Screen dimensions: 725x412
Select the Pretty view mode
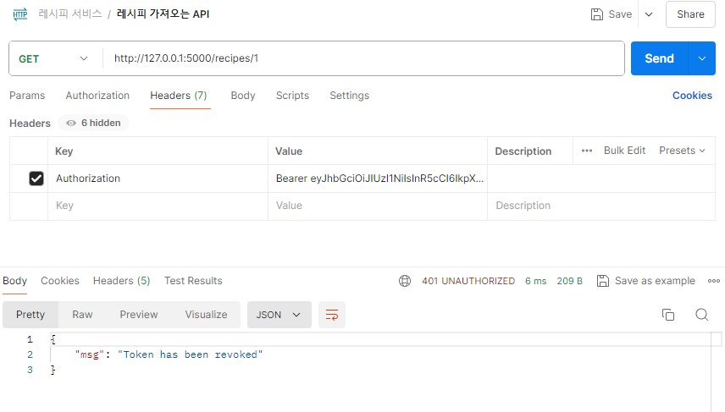click(30, 315)
